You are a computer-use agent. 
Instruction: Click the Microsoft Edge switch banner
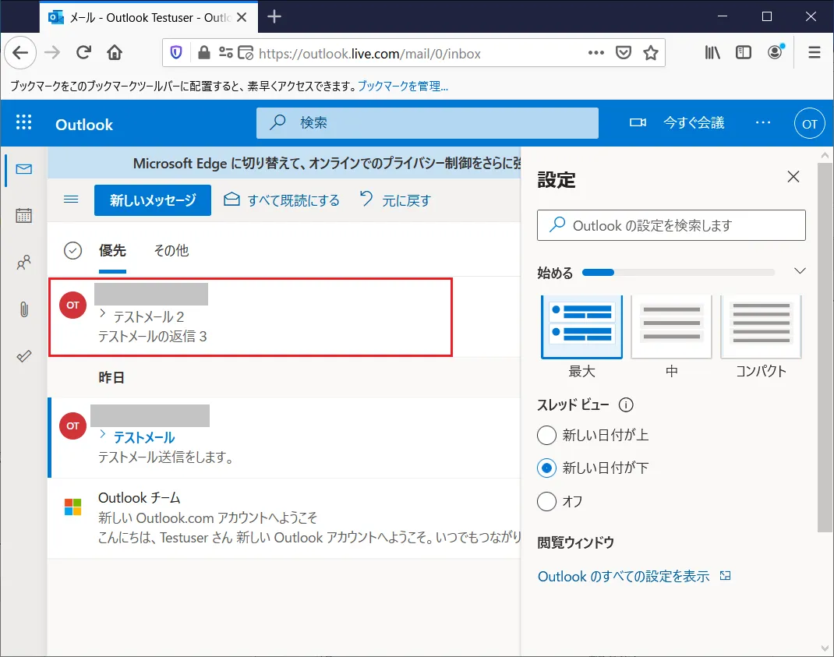click(x=284, y=163)
